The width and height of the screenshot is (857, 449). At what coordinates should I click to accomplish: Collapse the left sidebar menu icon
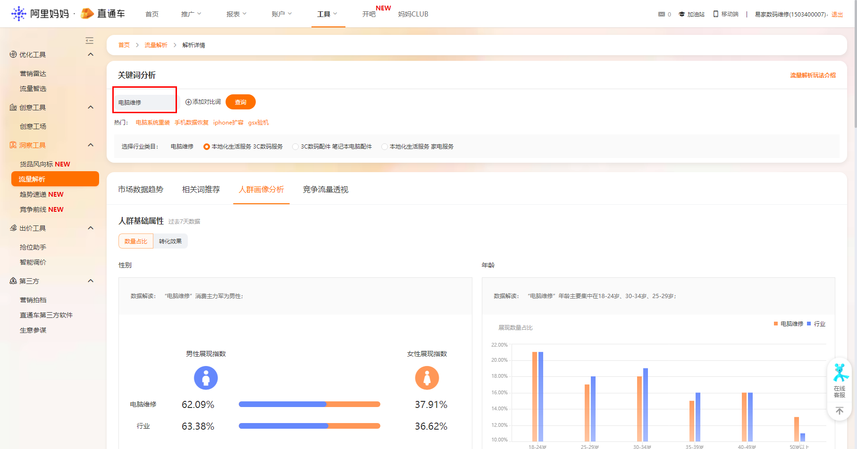(x=89, y=41)
